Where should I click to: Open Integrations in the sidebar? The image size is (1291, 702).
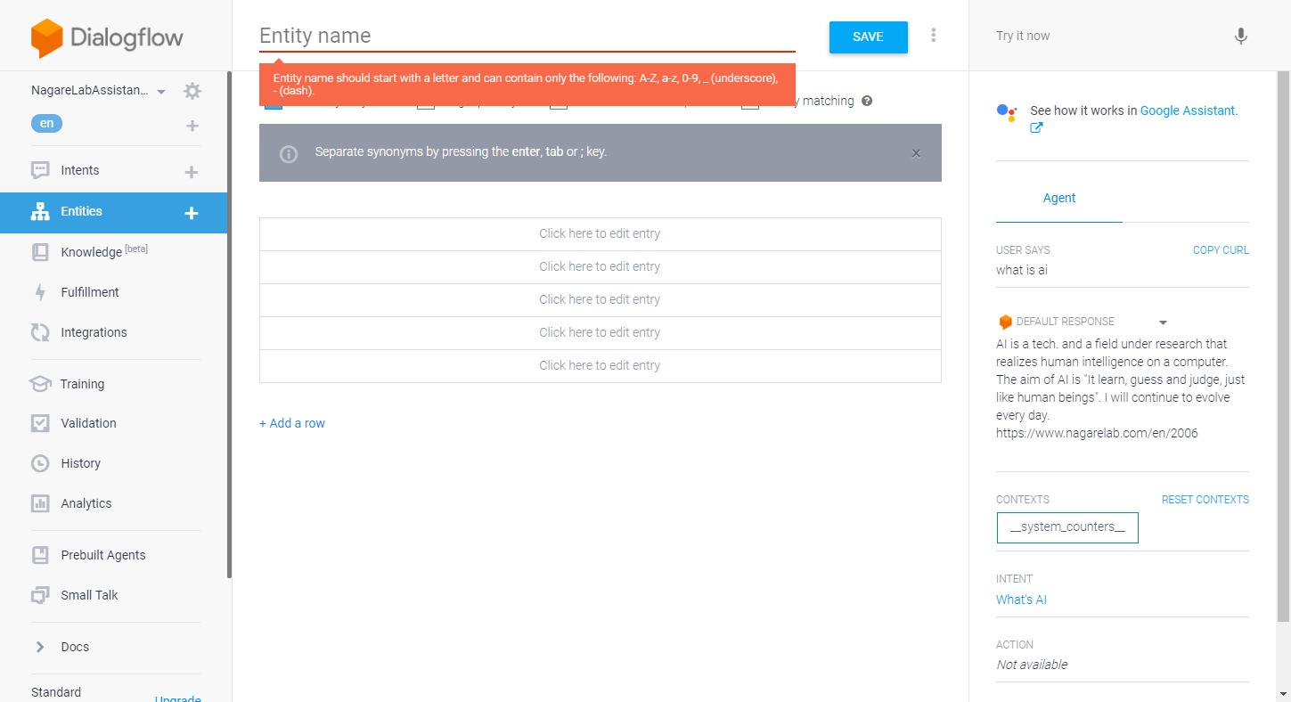coord(94,332)
